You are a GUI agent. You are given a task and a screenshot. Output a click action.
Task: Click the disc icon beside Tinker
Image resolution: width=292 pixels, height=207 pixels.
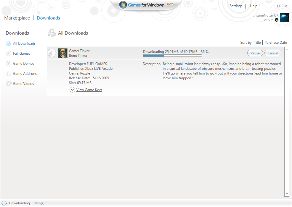52,53
